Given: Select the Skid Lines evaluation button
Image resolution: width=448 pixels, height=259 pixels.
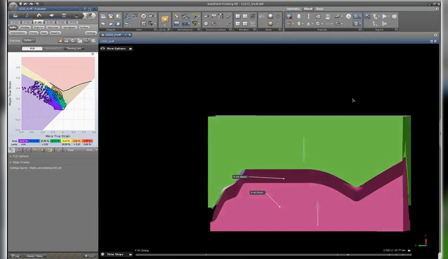Looking at the screenshot, I should [53, 27].
